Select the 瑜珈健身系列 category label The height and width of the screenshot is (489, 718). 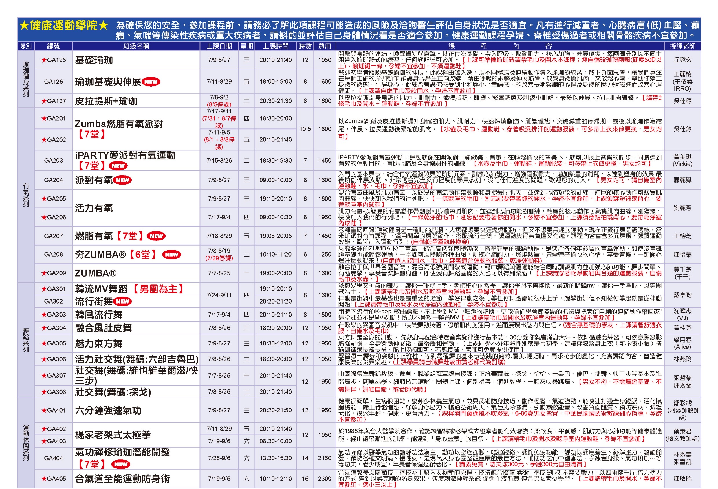[26, 79]
